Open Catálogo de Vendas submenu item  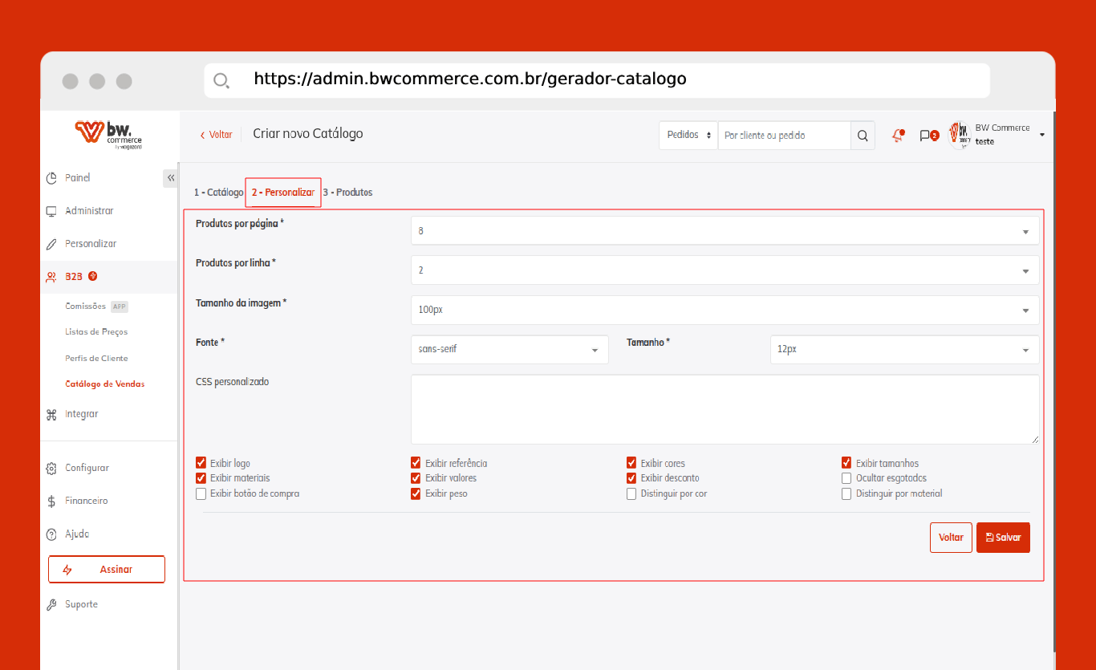coord(105,384)
